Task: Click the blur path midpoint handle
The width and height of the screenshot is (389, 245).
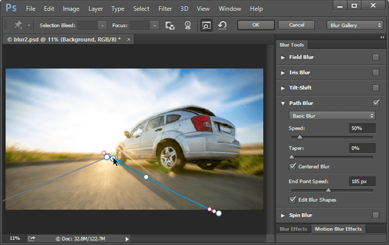Action: (146, 177)
